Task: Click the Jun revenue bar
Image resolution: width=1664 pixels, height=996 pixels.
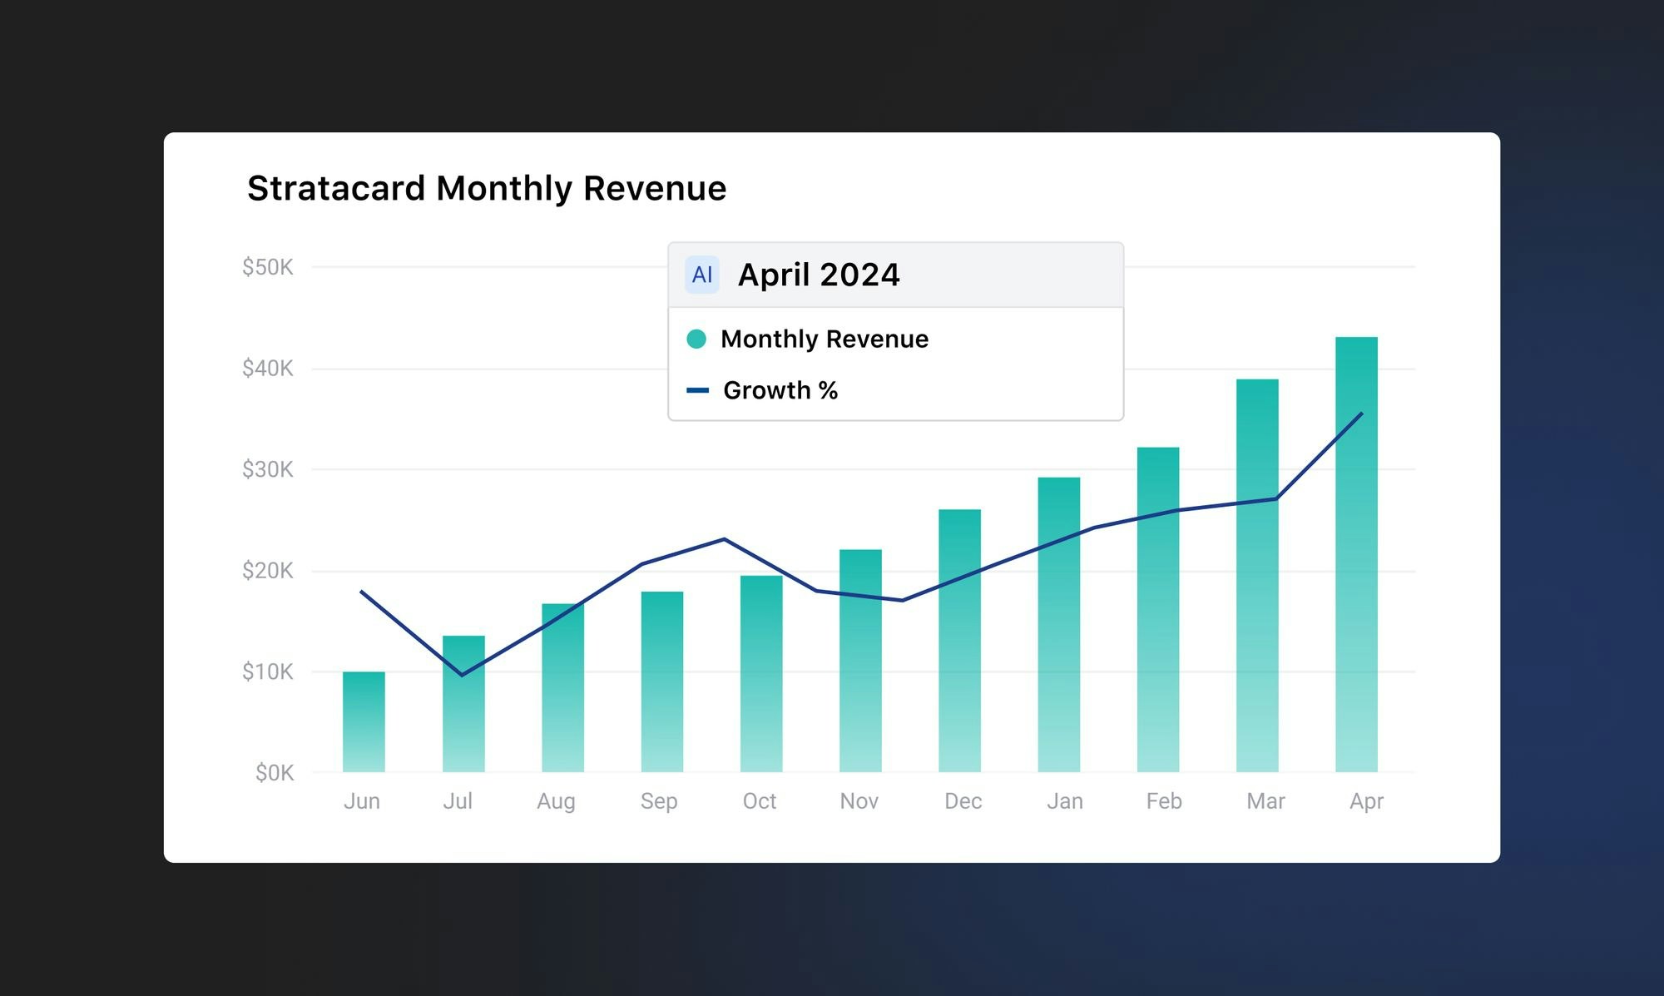Action: tap(364, 722)
